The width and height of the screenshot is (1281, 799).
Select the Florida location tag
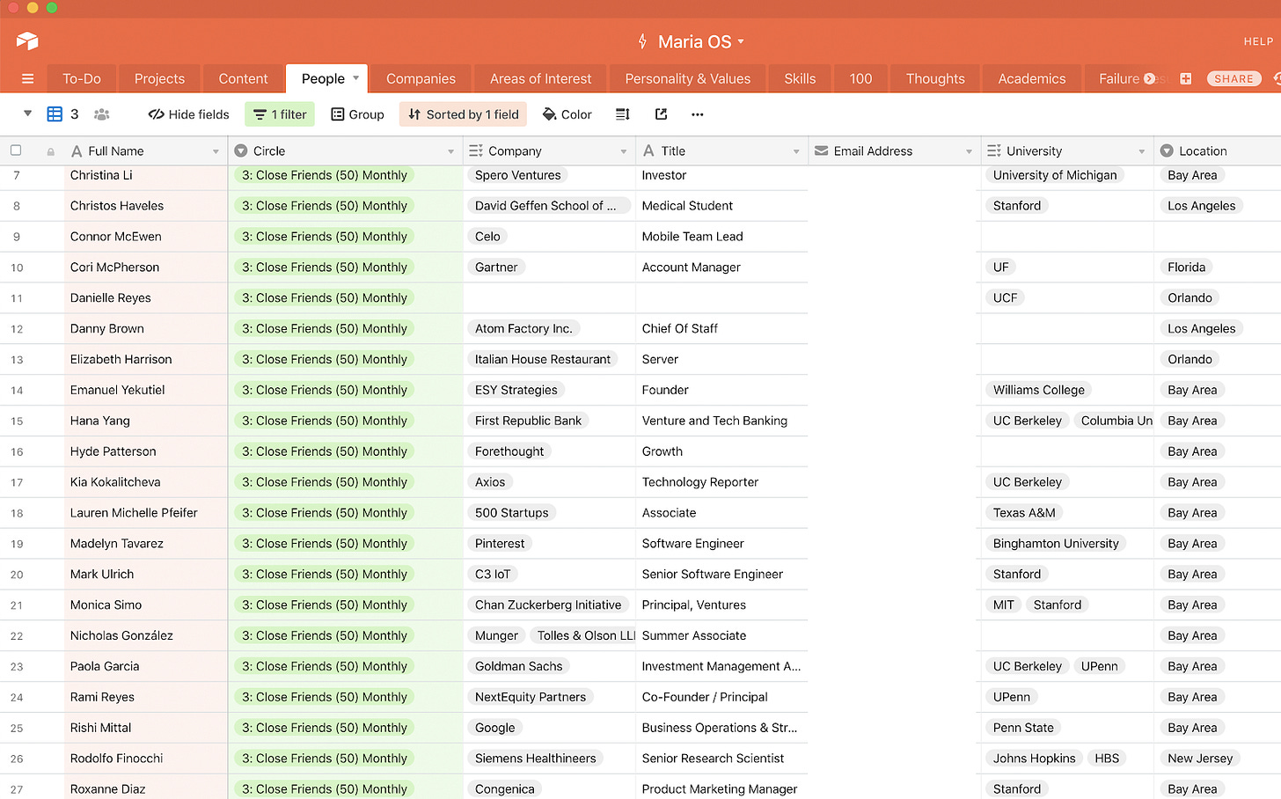1187,268
